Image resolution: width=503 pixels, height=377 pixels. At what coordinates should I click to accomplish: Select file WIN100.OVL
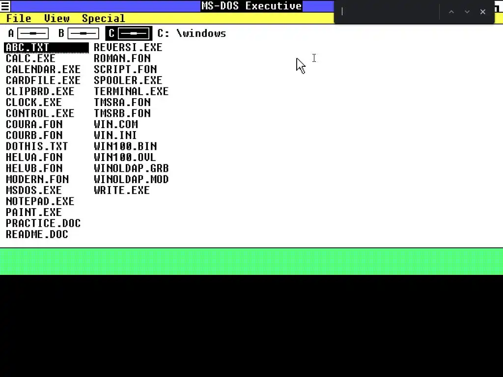click(125, 157)
